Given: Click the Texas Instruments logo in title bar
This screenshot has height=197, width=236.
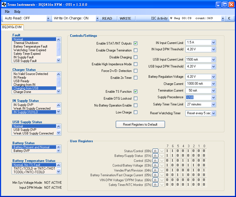Looking at the screenshot, I should (4, 4).
